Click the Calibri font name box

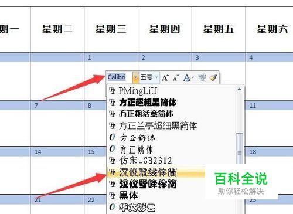coord(120,77)
